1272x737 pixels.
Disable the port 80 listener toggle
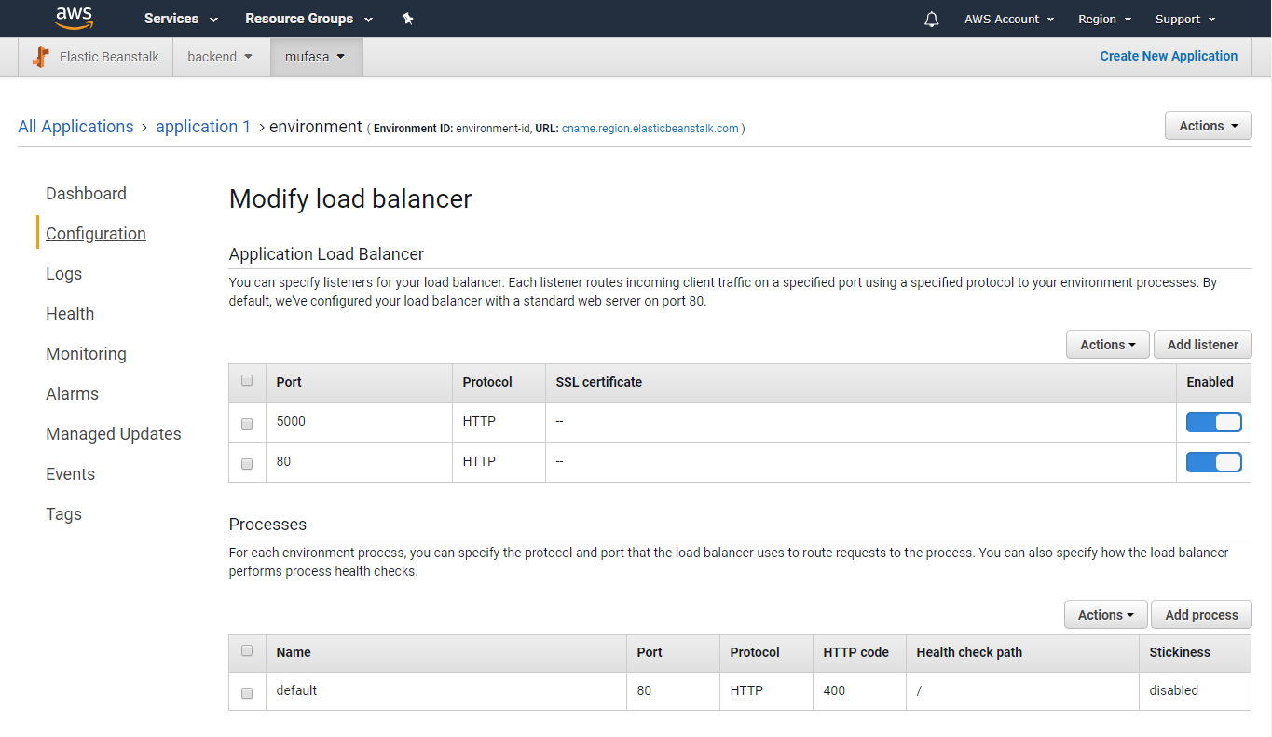(1213, 461)
